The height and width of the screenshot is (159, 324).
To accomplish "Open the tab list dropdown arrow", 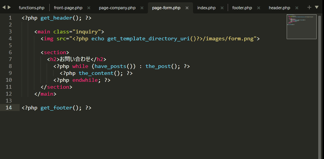I will click(317, 7).
